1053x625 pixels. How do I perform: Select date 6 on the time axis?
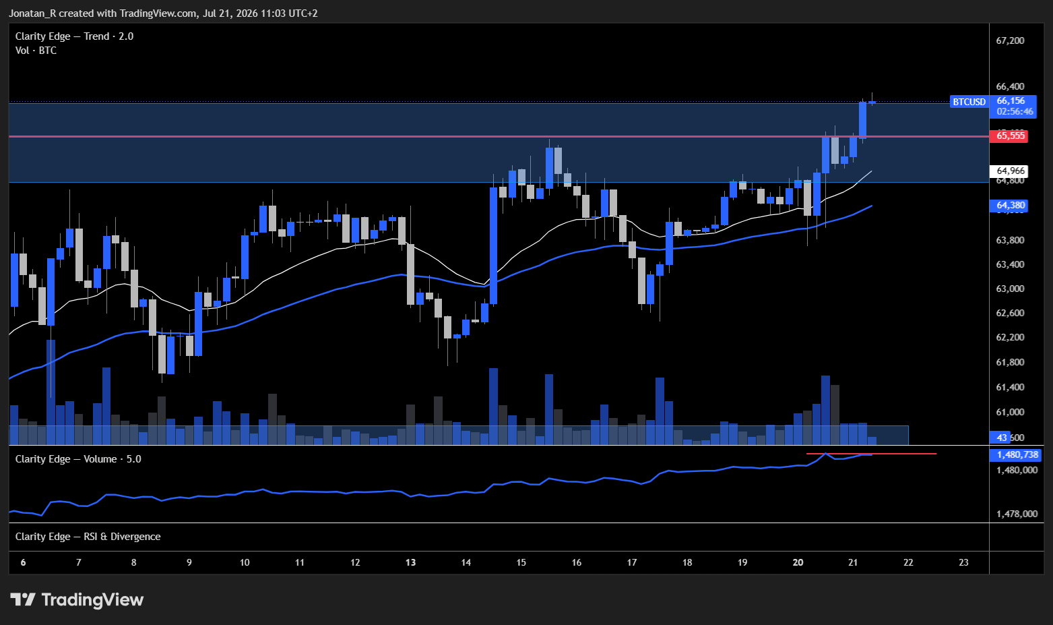[24, 562]
